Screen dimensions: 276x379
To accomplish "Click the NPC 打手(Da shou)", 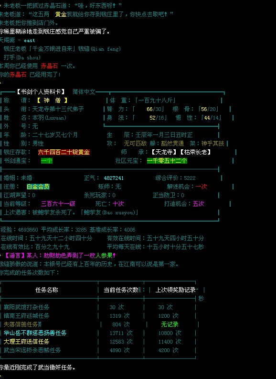I will (22, 57).
